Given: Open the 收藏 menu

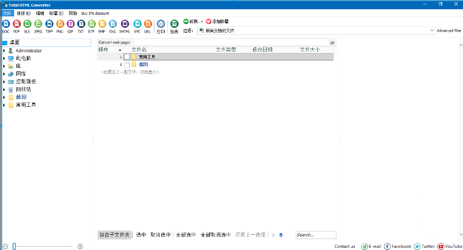Looking at the screenshot, I should pos(56,13).
